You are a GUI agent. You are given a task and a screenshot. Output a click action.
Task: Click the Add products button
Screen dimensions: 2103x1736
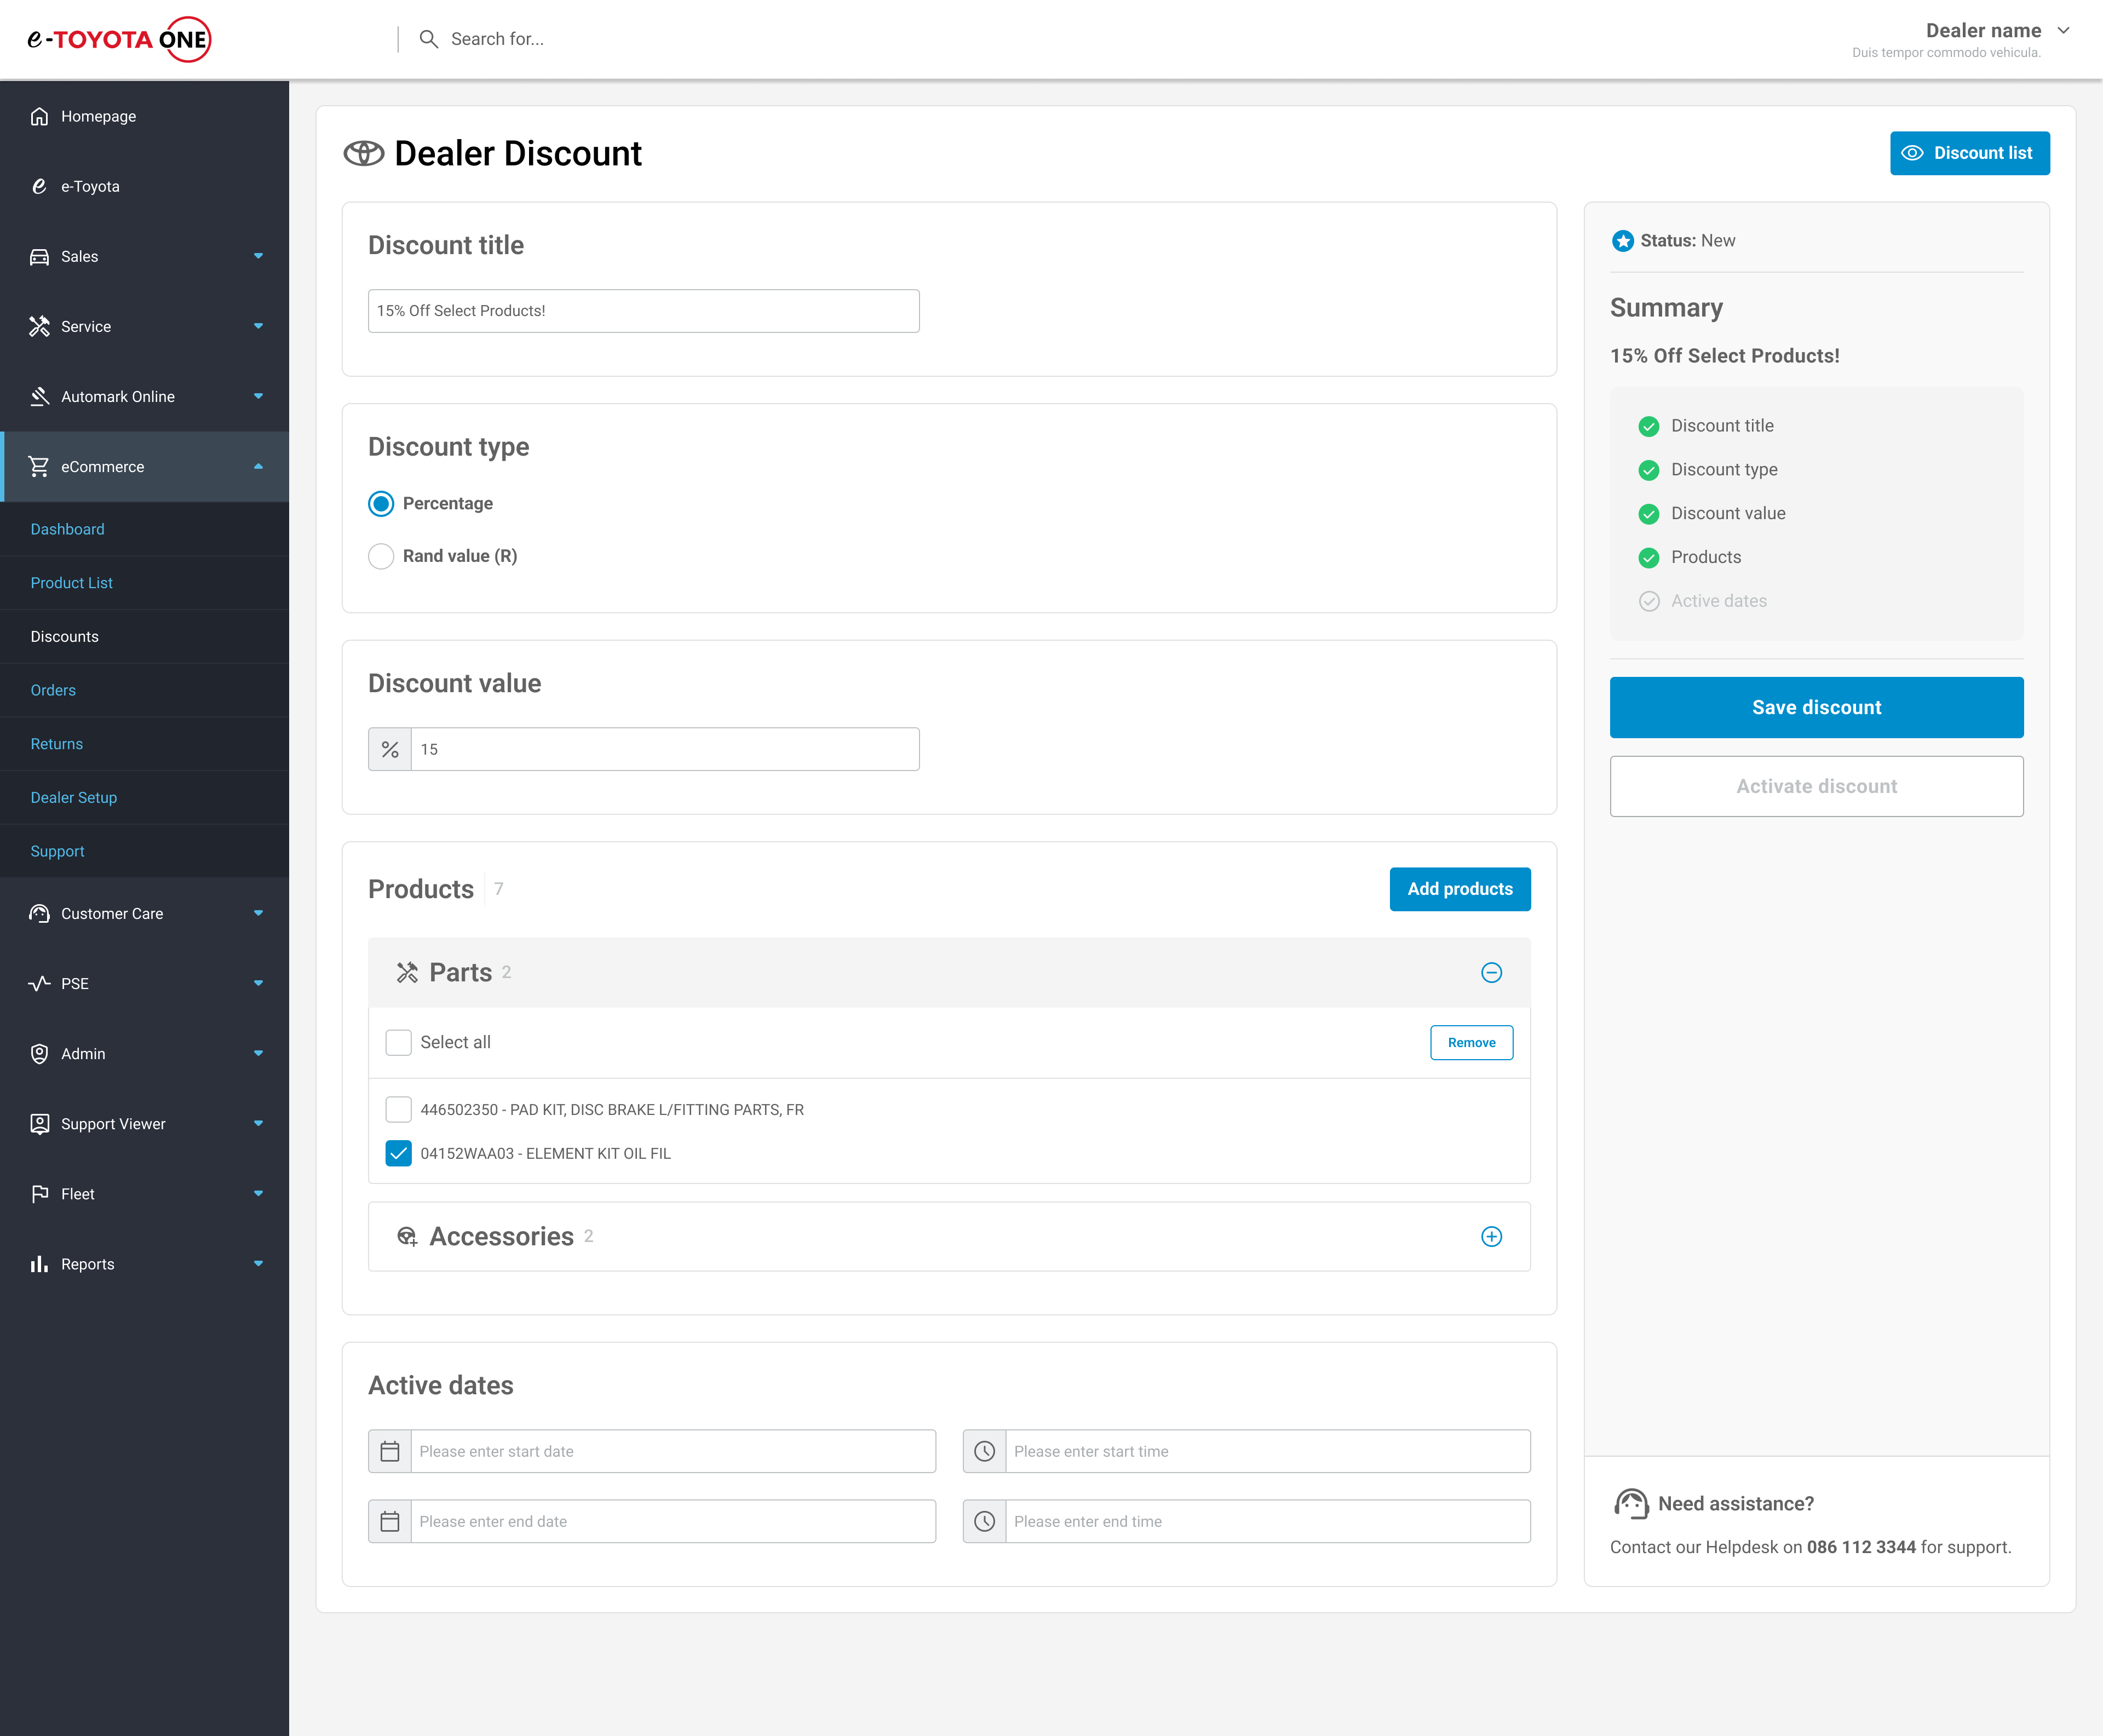1459,889
